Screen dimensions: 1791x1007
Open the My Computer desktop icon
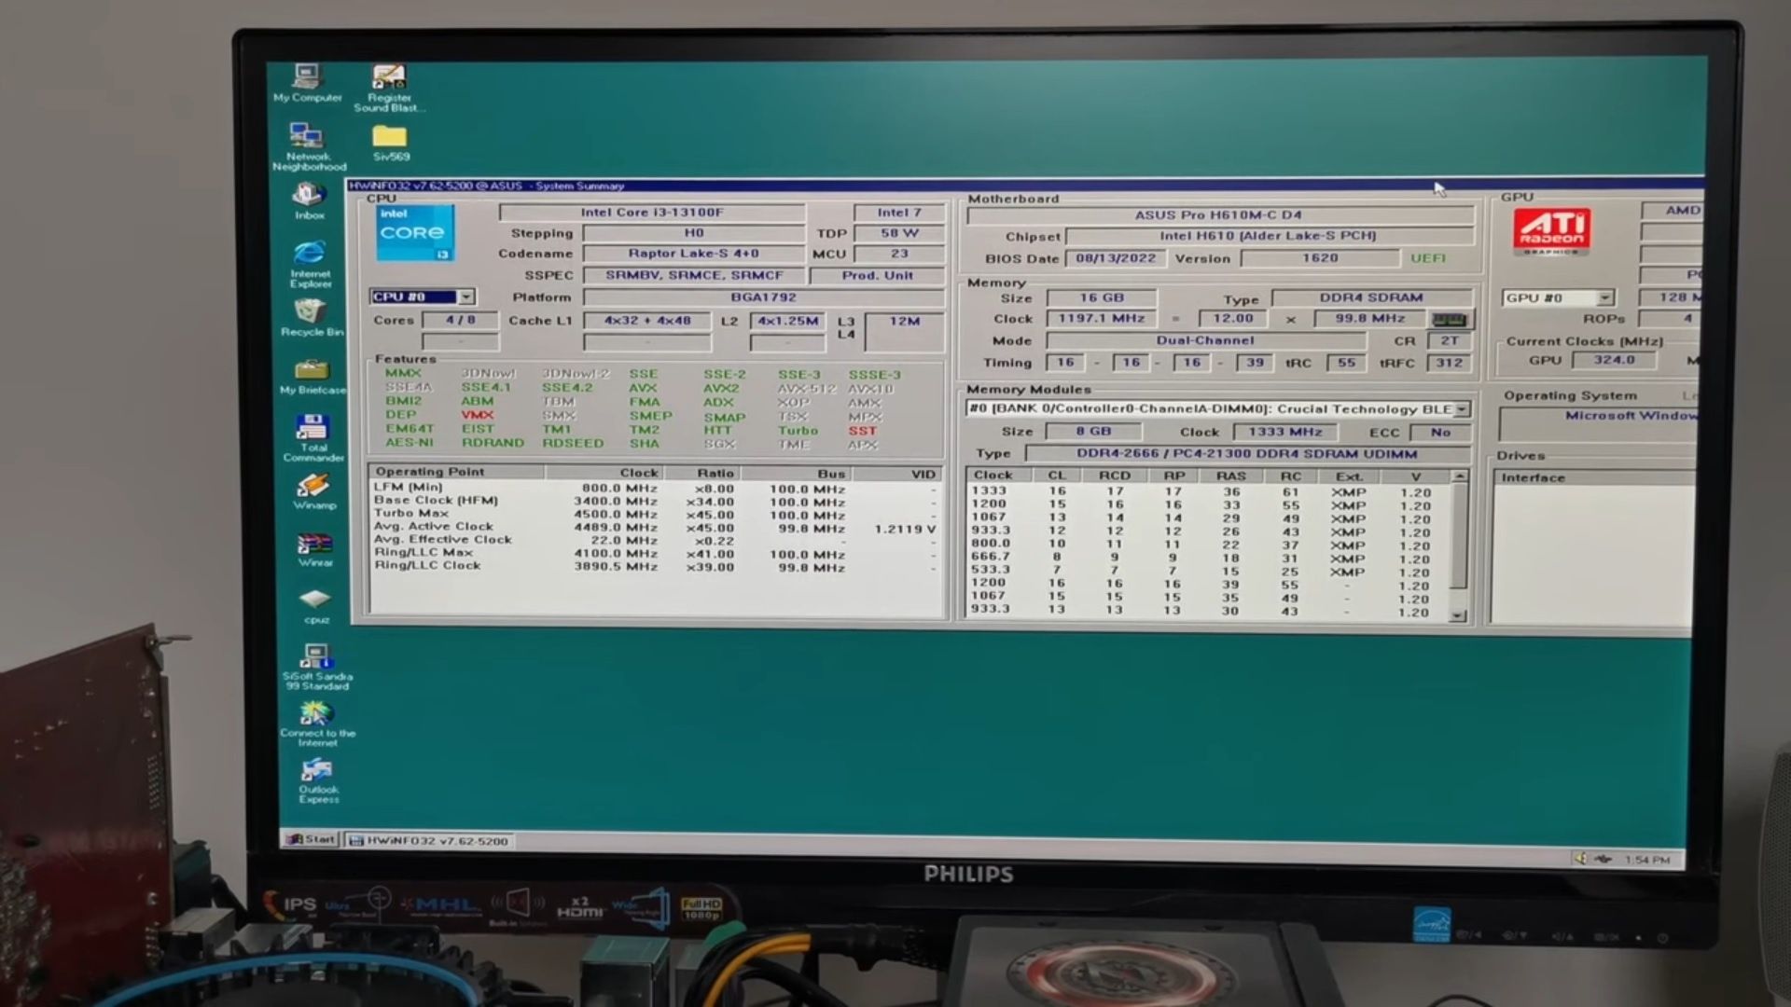307,82
